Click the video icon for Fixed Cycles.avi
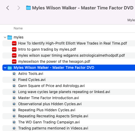This screenshot has width=135, height=131. (x=14, y=80)
